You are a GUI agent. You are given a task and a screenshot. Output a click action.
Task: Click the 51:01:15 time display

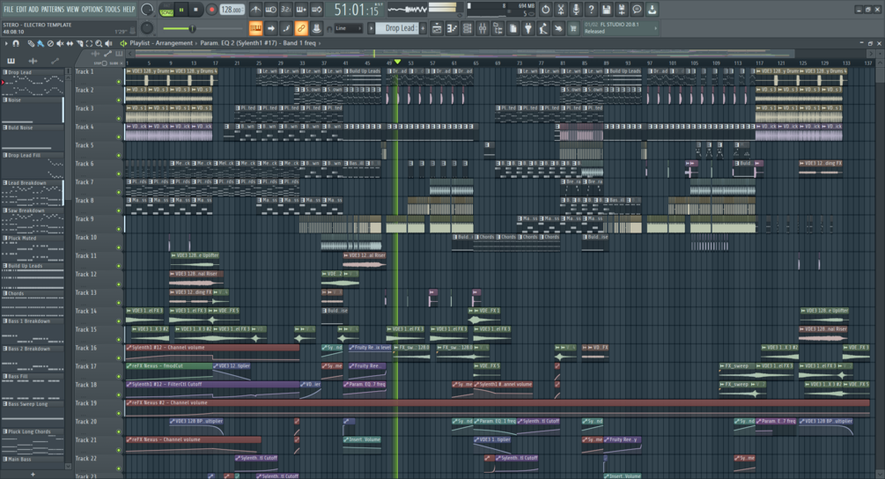[x=356, y=10]
